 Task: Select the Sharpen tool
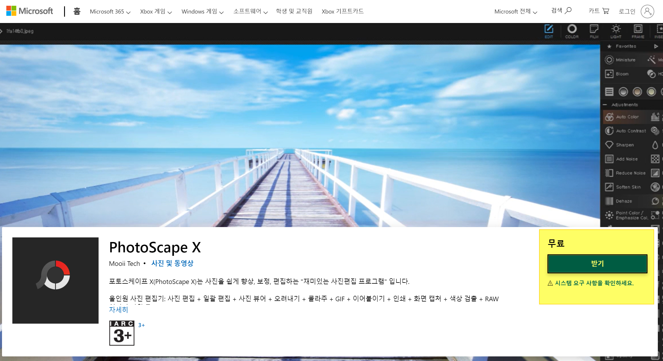[x=619, y=145]
